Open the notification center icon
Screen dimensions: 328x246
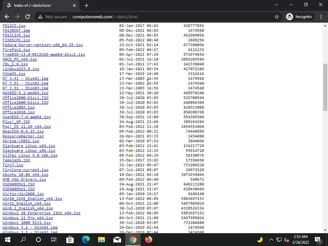(318, 240)
